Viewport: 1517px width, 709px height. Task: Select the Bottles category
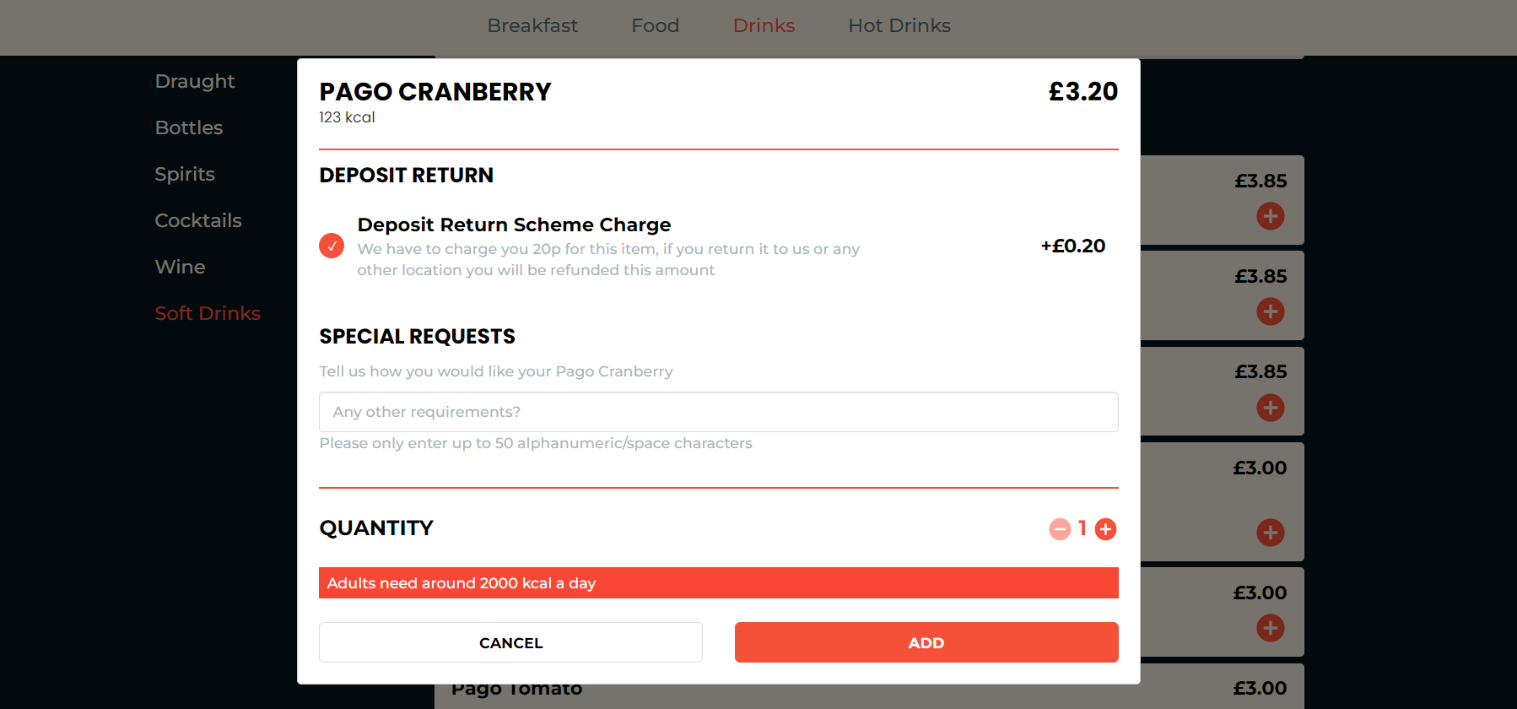(x=189, y=127)
